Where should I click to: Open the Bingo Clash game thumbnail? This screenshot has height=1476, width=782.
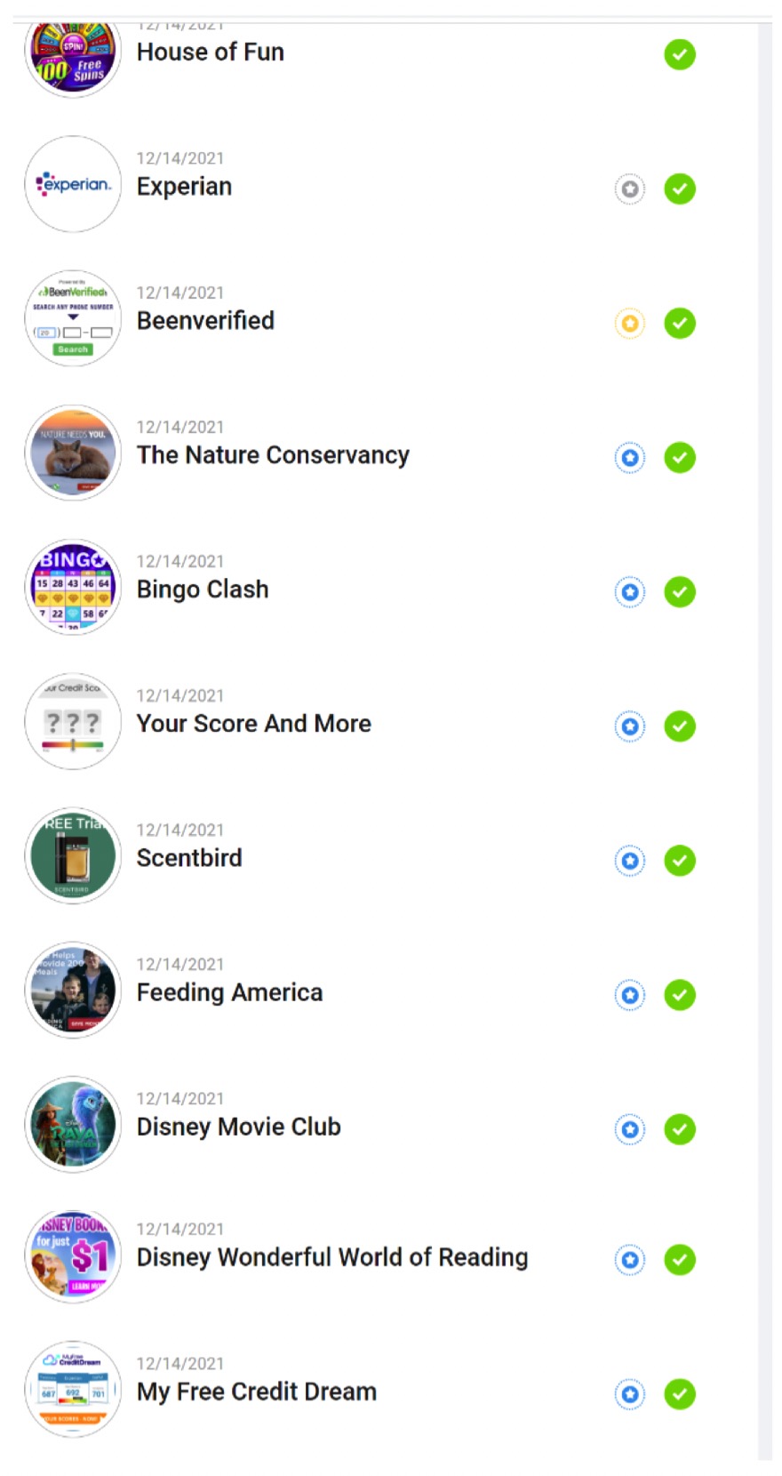click(x=73, y=588)
